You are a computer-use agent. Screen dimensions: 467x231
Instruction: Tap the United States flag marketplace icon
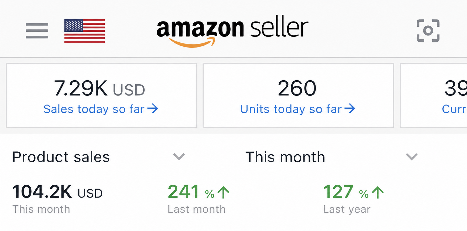pyautogui.click(x=84, y=31)
